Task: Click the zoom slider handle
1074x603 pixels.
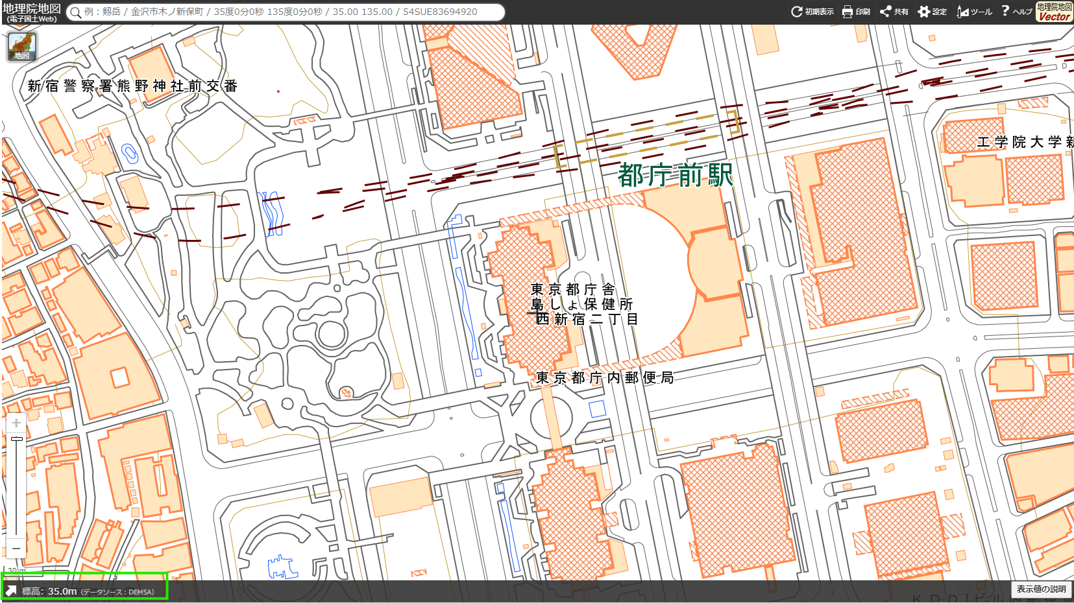Action: click(17, 439)
